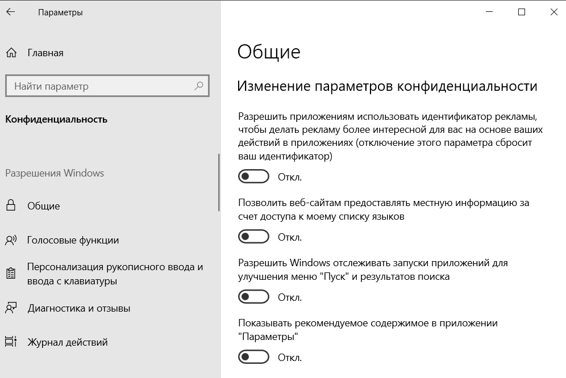Go to Диагностика и отзывы page
Viewport: 566px width, 378px height.
coord(78,308)
